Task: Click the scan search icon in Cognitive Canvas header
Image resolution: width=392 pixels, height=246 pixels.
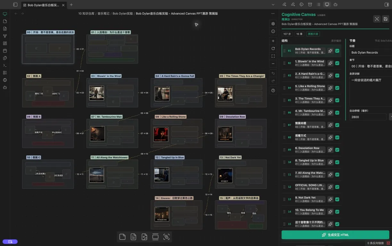Action: (377, 19)
